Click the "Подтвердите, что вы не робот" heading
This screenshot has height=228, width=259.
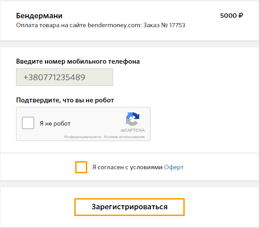pyautogui.click(x=65, y=100)
